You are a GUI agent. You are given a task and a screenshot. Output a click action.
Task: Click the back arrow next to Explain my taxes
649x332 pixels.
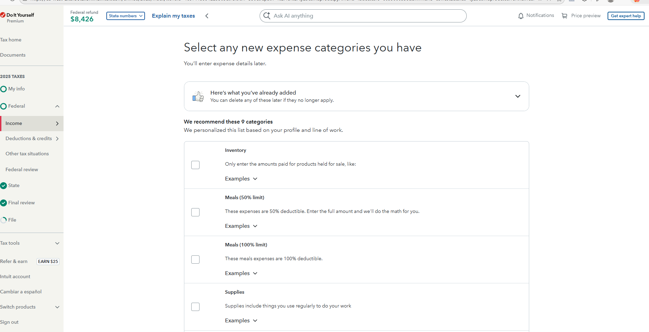click(x=207, y=16)
